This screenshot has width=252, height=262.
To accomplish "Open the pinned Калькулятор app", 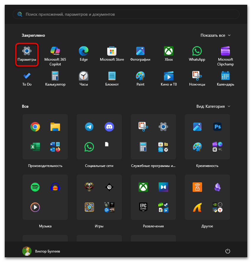I will pos(55,79).
